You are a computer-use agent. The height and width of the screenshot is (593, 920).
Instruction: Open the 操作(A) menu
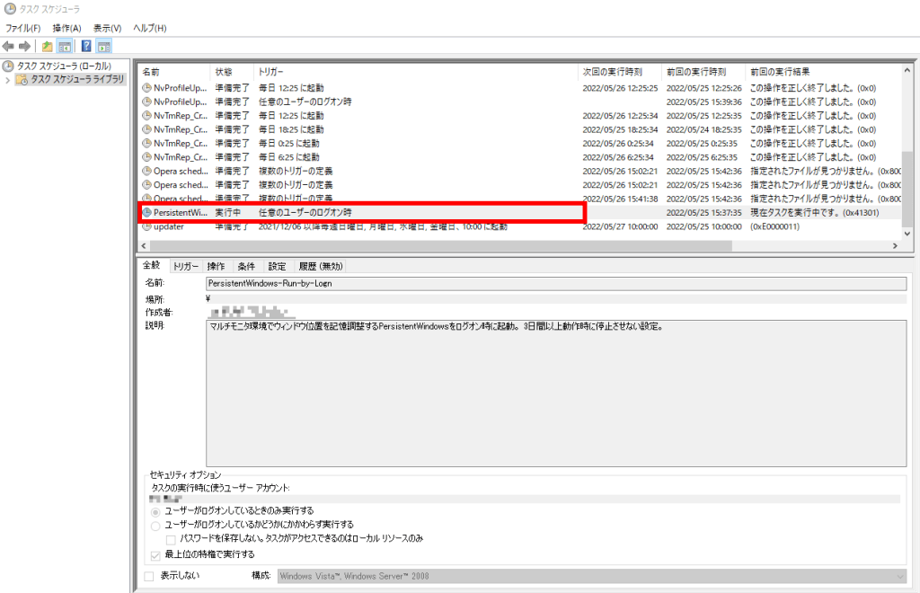coord(66,28)
